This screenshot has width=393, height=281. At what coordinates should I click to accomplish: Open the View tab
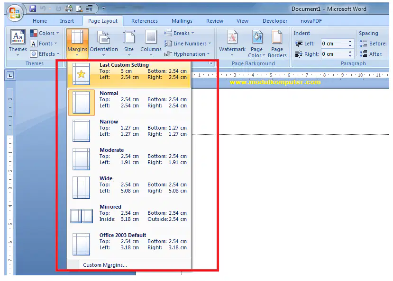coord(242,21)
